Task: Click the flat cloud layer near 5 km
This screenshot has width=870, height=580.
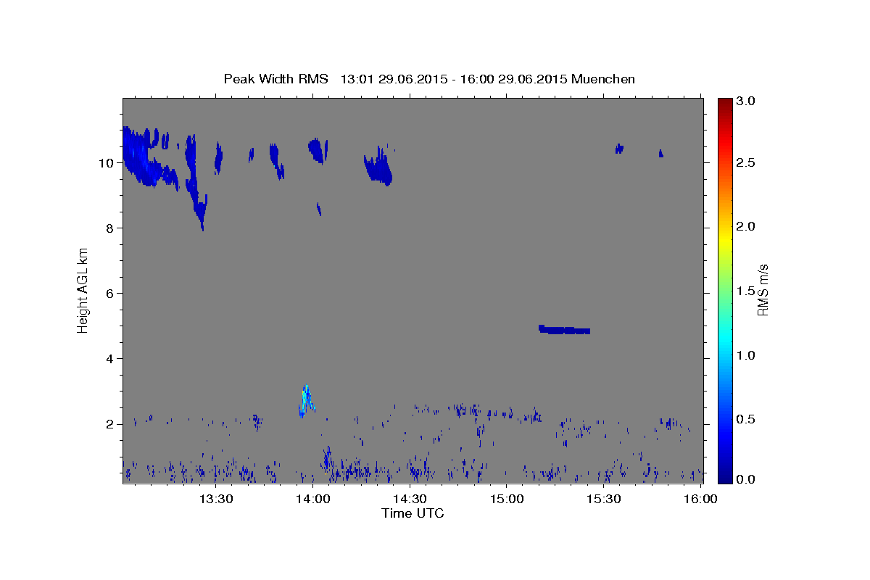Action: click(565, 329)
